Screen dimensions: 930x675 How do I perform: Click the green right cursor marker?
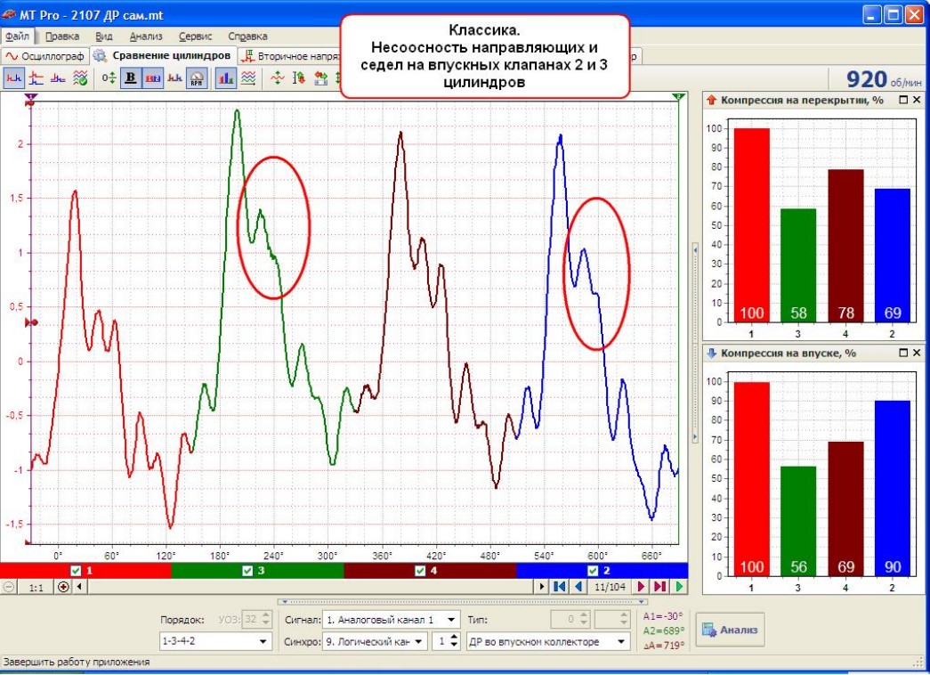[678, 97]
